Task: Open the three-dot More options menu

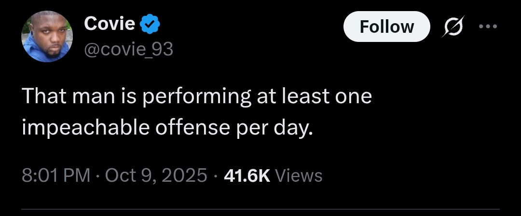Action: [x=488, y=26]
